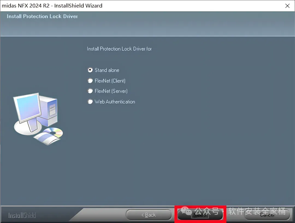
Task: Click the computer and disc illustration
Action: 38,119
